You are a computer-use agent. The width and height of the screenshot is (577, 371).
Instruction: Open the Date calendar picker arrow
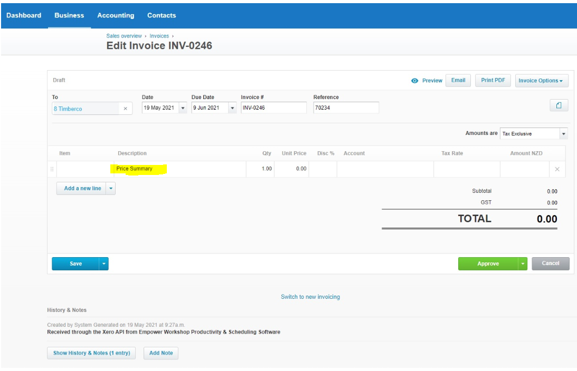183,108
